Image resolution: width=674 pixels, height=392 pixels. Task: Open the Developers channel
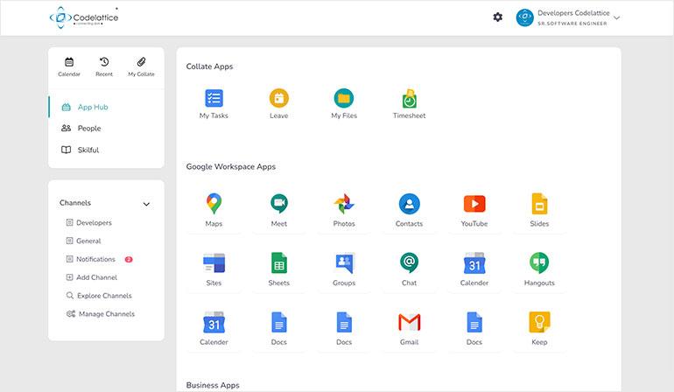[x=89, y=222]
